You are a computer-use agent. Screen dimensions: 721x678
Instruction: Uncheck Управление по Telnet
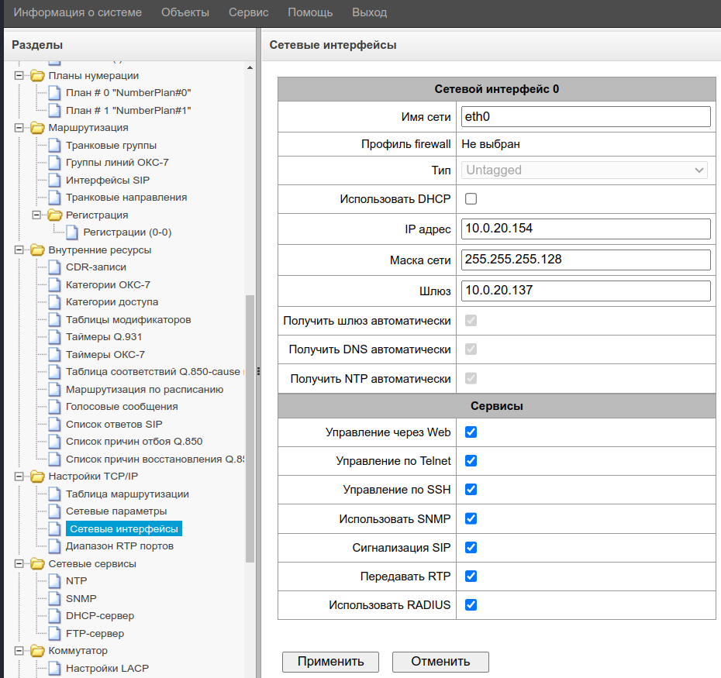pyautogui.click(x=471, y=461)
